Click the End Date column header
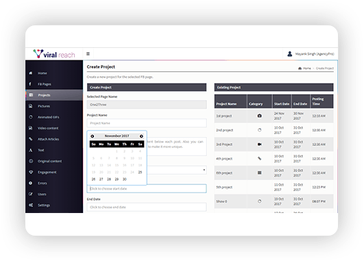364x261 pixels. [x=301, y=101]
